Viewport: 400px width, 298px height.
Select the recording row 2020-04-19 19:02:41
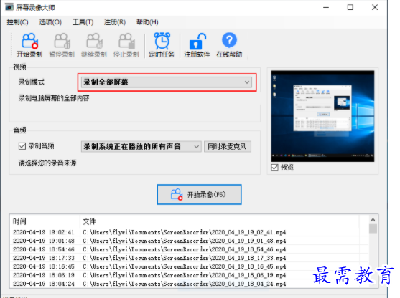(x=190, y=232)
